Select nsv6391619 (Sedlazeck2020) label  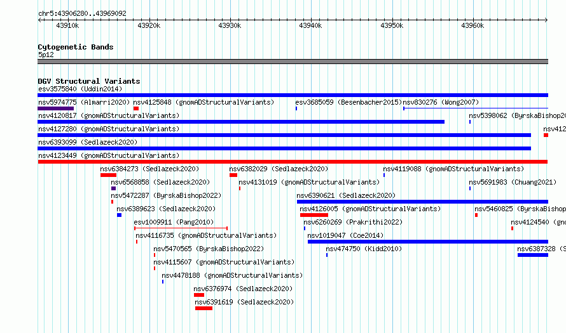click(x=244, y=302)
